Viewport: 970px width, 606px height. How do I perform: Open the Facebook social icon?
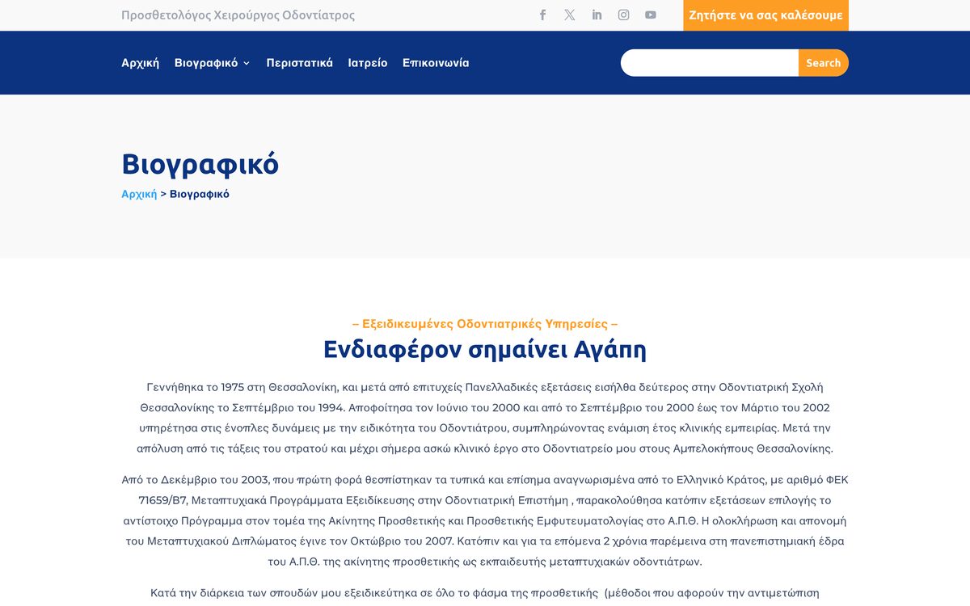(542, 15)
